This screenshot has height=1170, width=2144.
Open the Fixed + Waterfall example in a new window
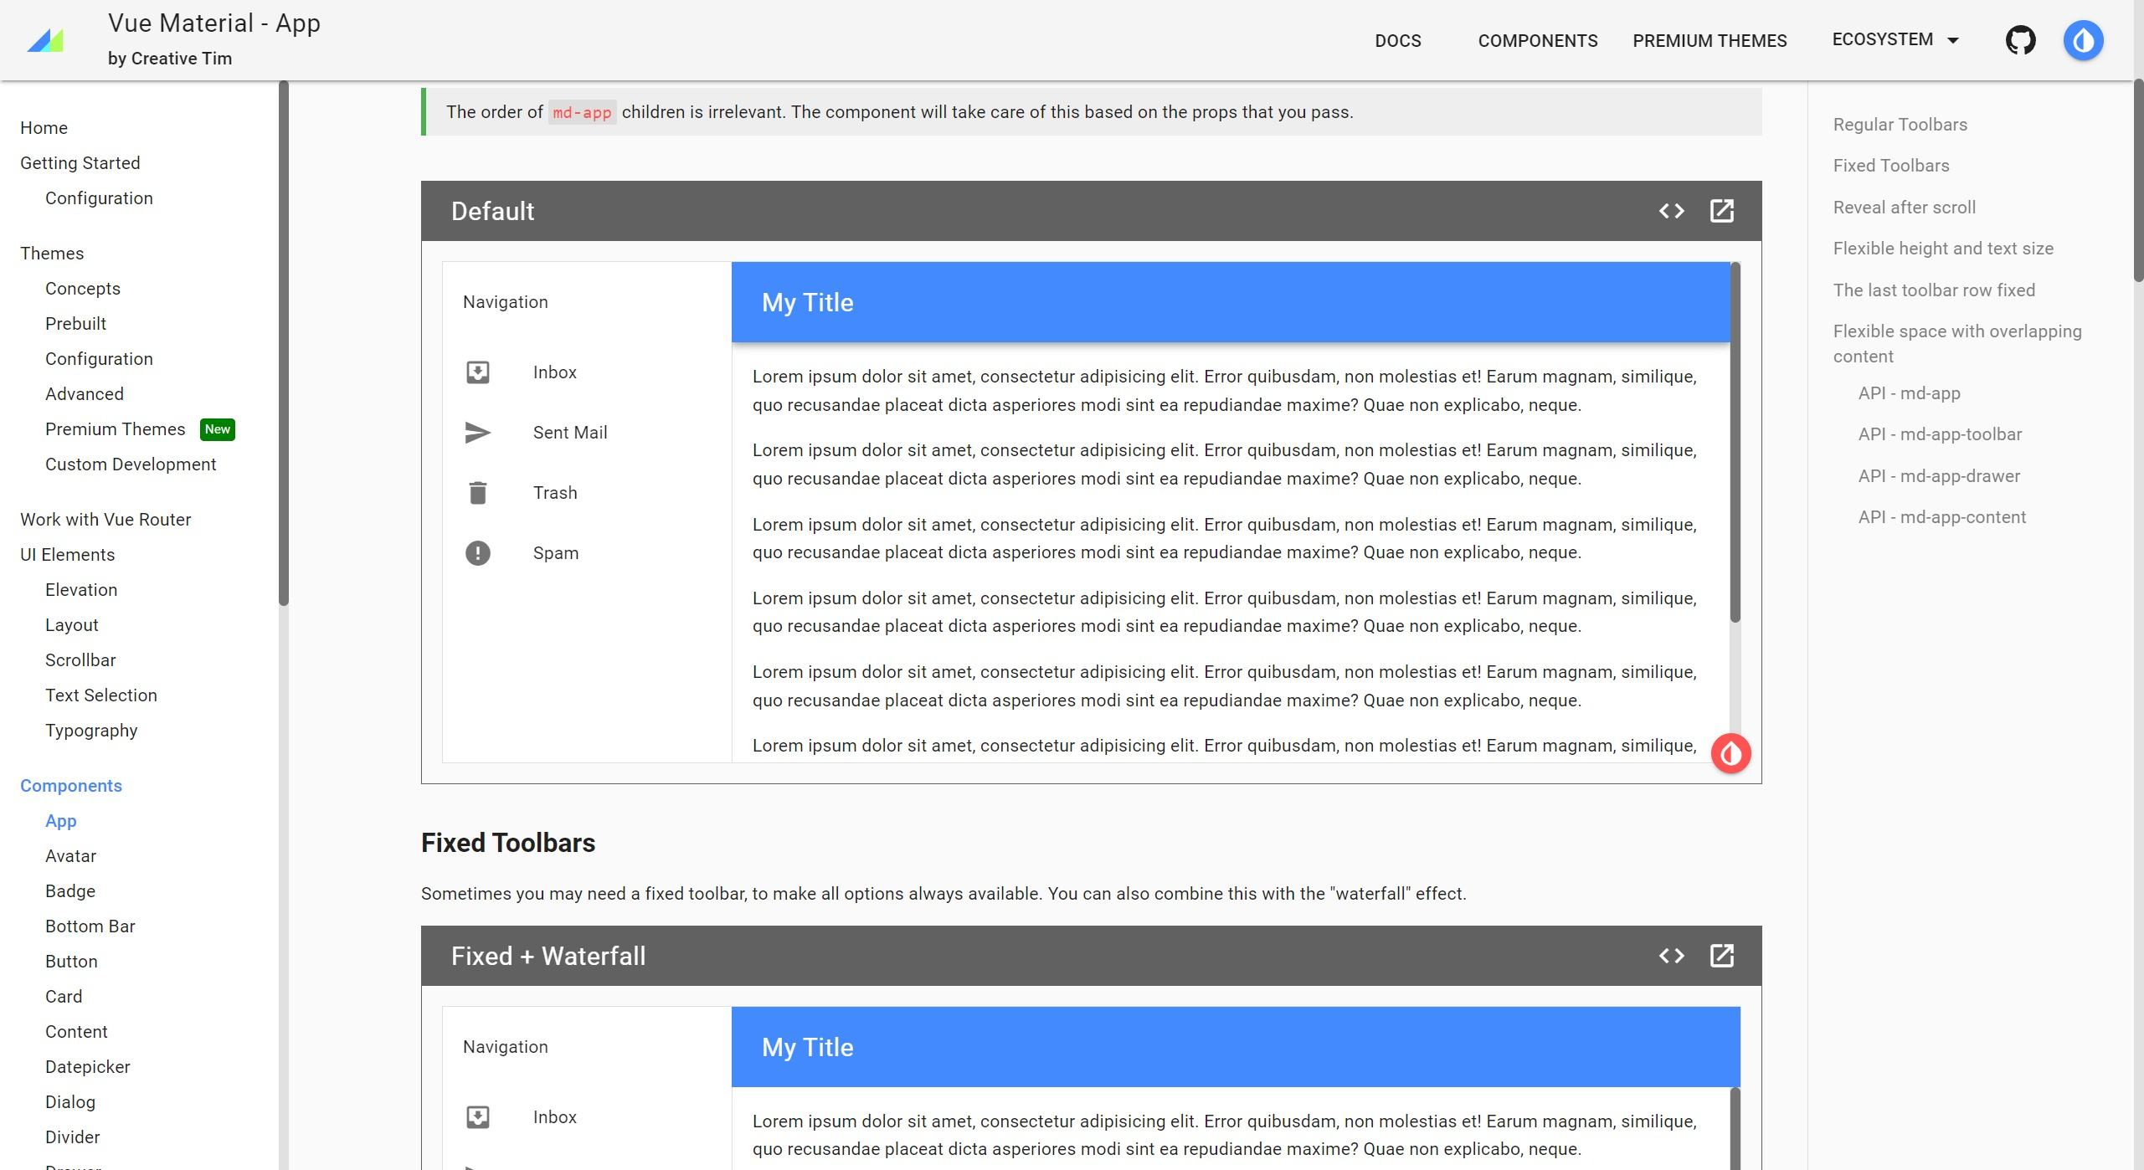(1721, 956)
